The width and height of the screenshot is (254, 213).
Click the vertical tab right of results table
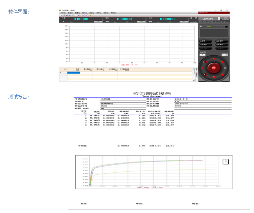pos(197,75)
